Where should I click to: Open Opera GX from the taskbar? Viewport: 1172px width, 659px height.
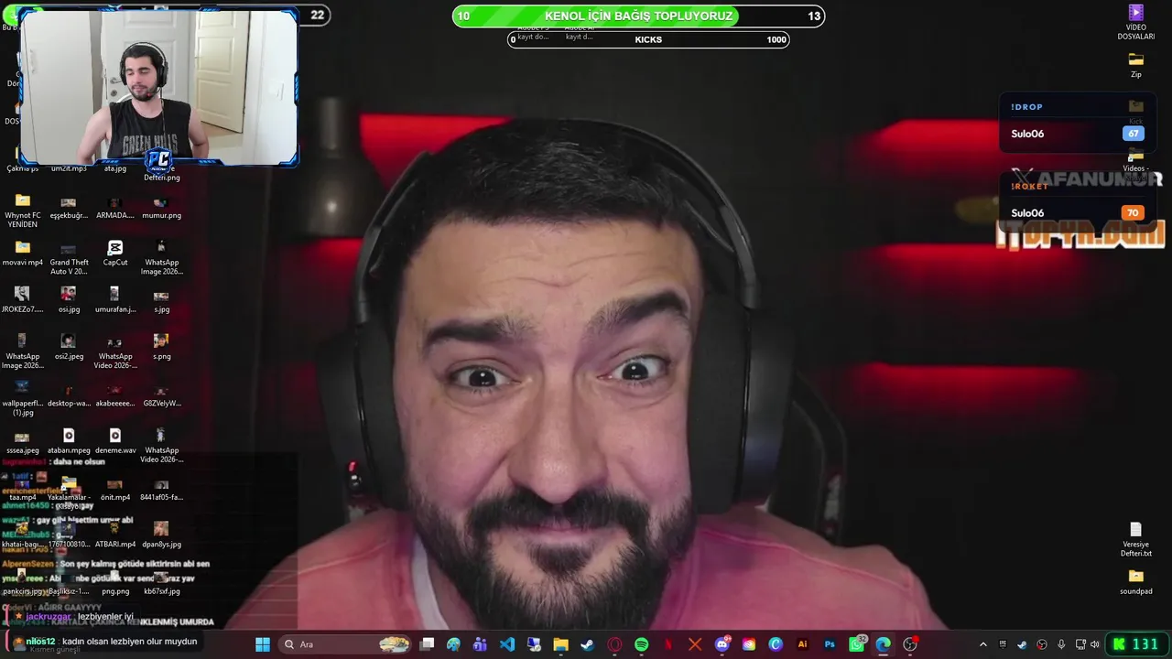(x=614, y=644)
